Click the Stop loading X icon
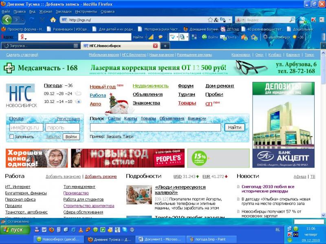Viewport: 326px width, 244px height. [x=42, y=20]
